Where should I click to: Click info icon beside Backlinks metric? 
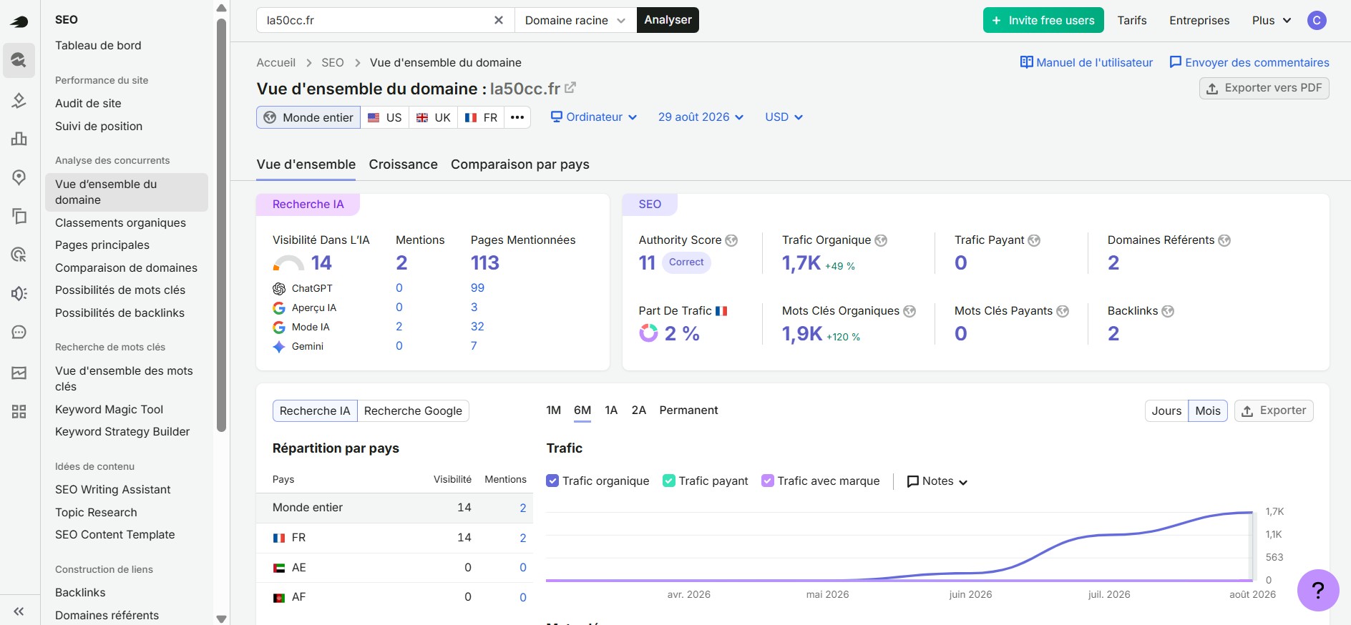(x=1168, y=311)
